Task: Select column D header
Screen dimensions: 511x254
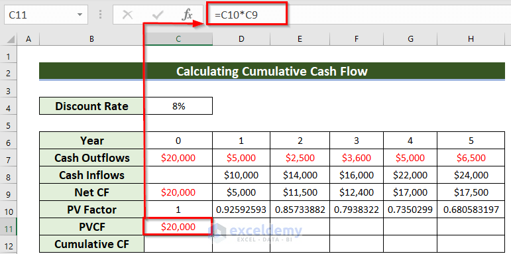Action: (x=241, y=39)
